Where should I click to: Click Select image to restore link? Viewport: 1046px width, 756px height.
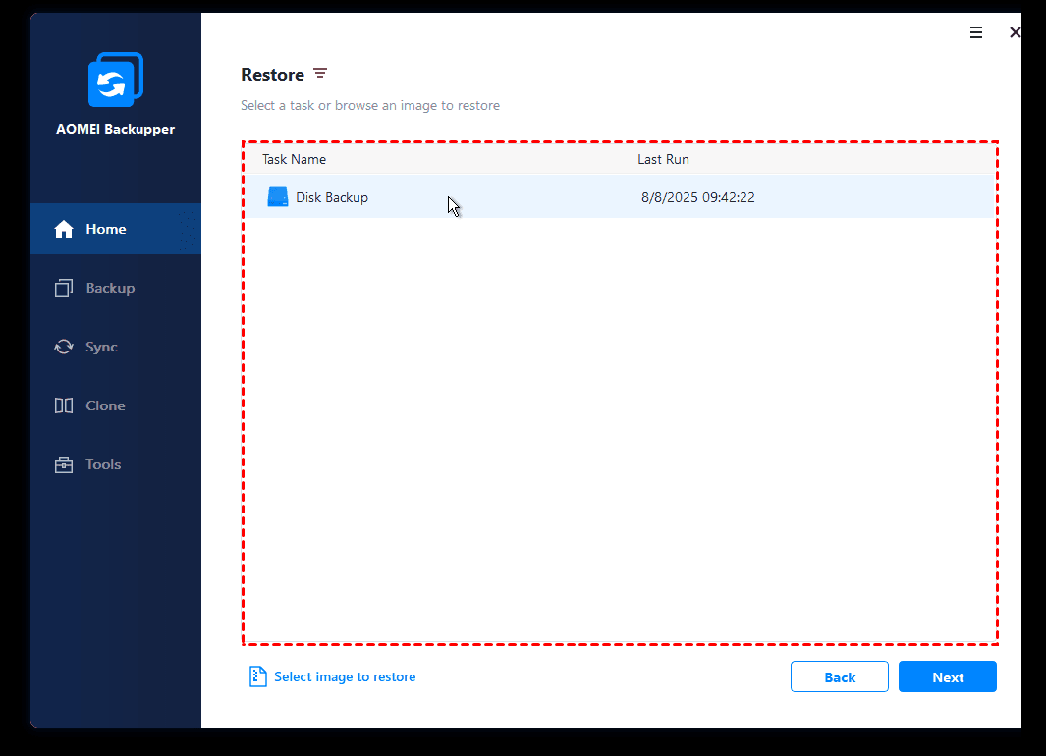coord(345,676)
